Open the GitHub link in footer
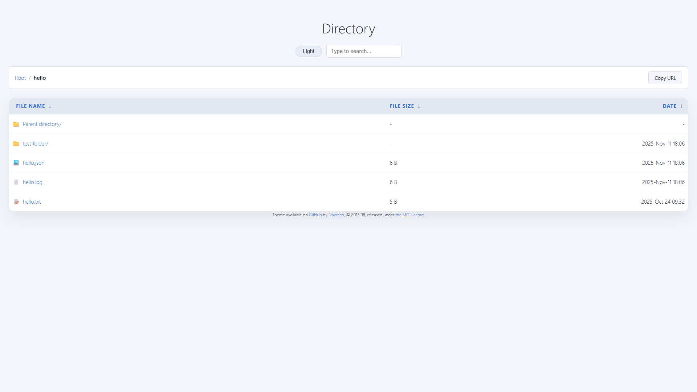 pos(315,215)
